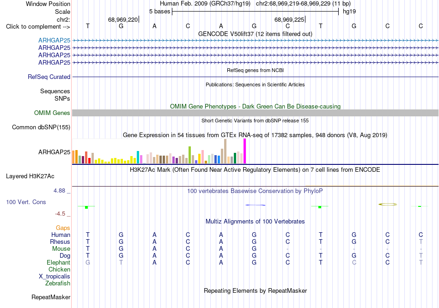Open the 100 Vert. Cons track label
The width and height of the screenshot is (439, 308).
point(26,202)
